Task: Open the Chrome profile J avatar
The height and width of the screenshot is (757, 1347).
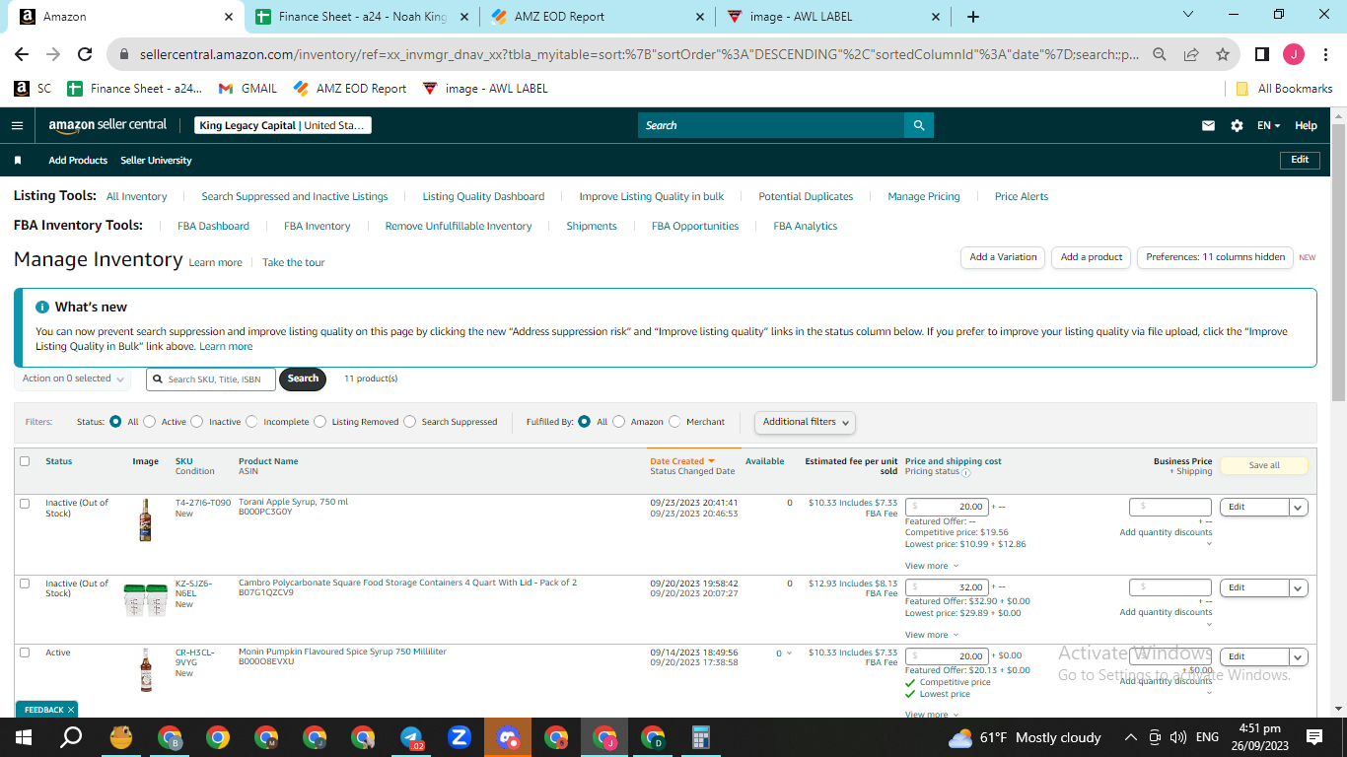Action: tap(1294, 54)
